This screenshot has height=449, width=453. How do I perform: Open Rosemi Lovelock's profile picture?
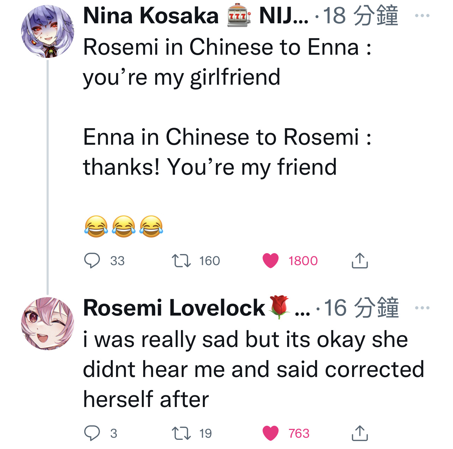[48, 324]
